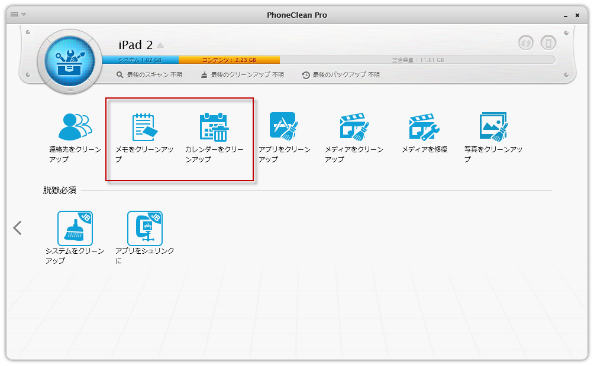This screenshot has height=366, width=594.
Task: Click the free space 11.61 GB bar segment
Action: (418, 60)
